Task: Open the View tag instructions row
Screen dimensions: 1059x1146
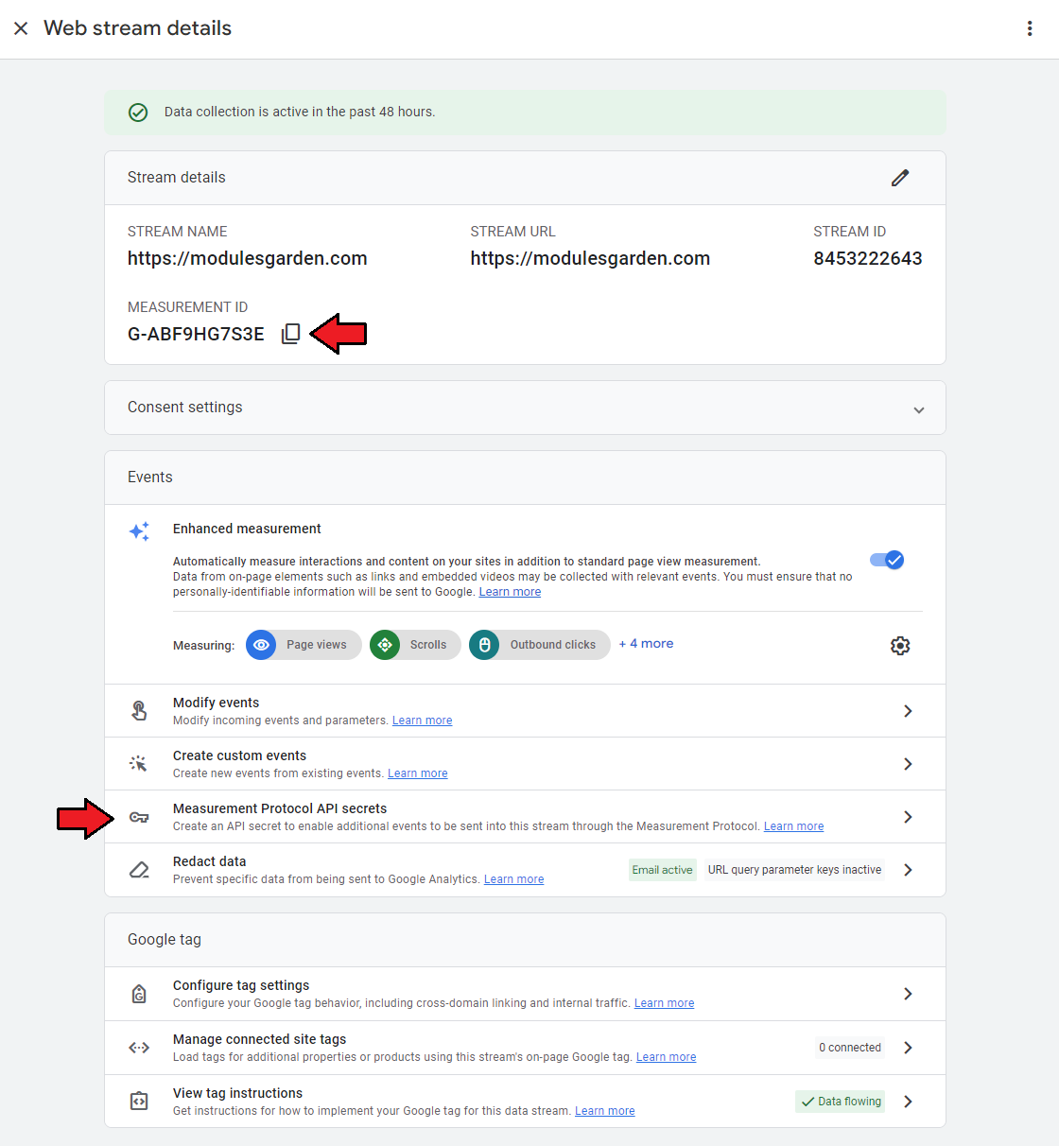Action: coord(525,1102)
